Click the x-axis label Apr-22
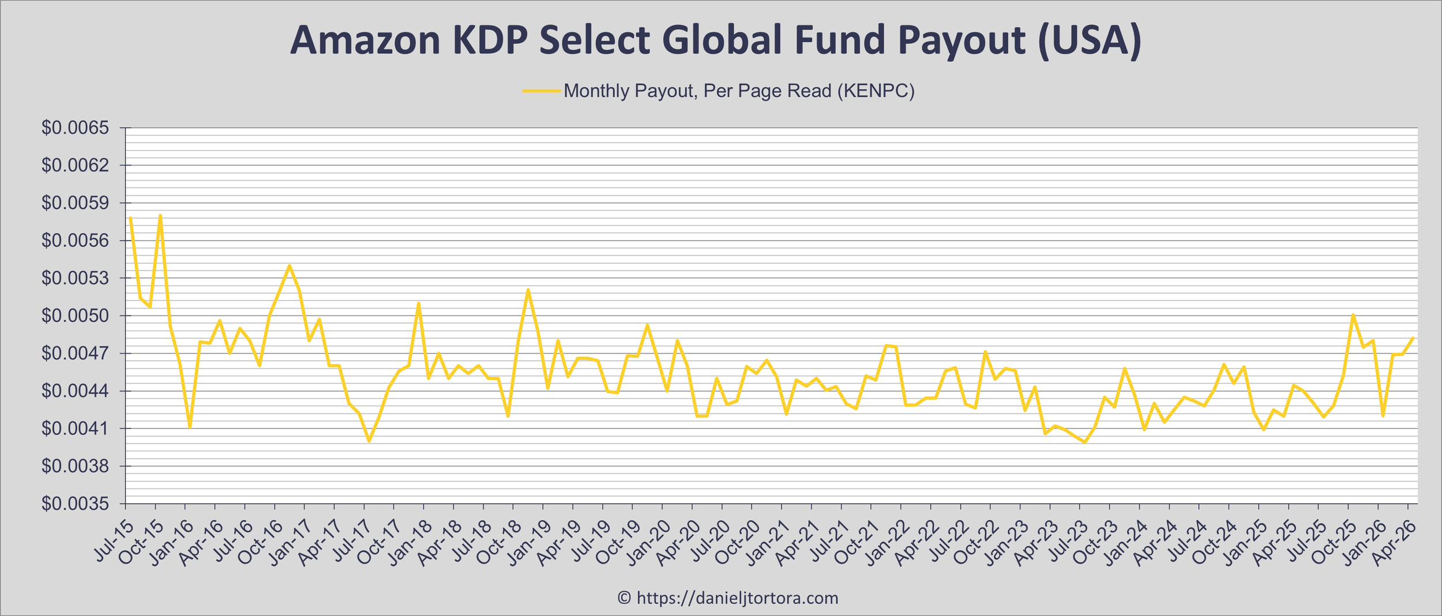 pos(917,543)
